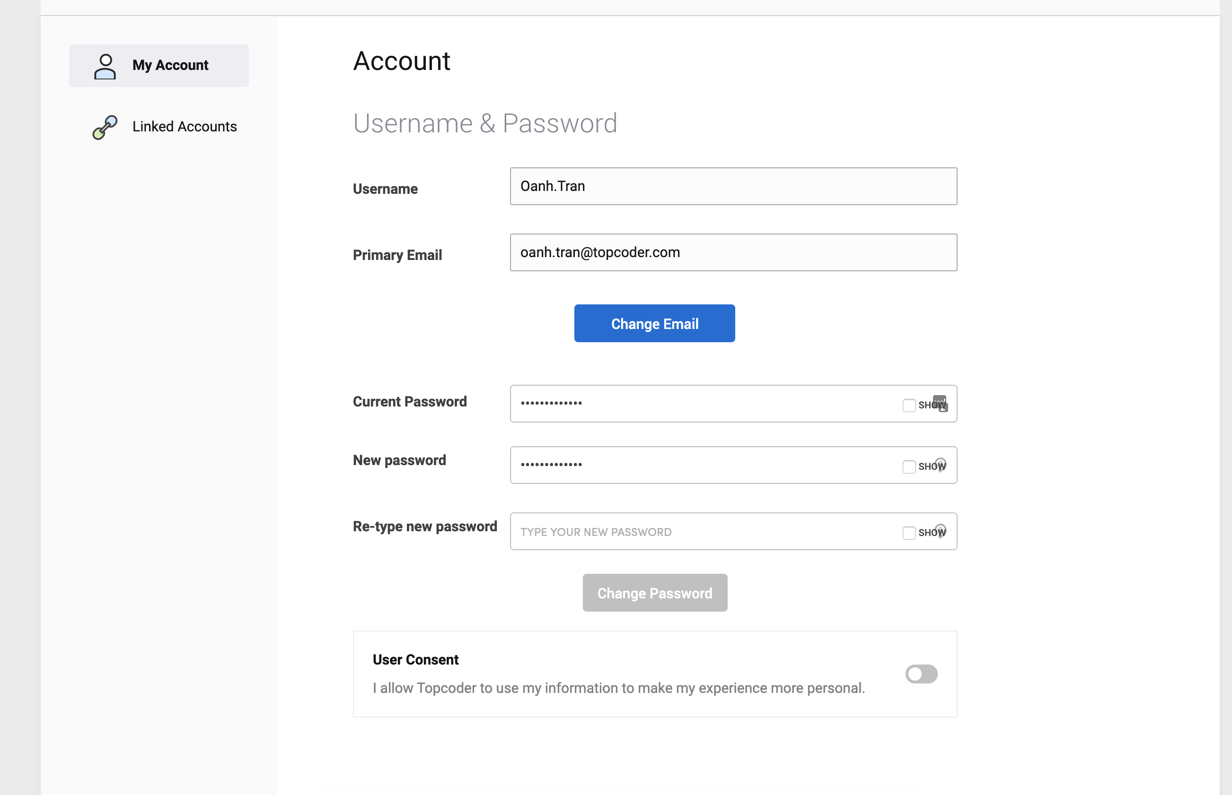Screen dimensions: 1232x795
Task: Click the Linked Accounts link icon
Action: [105, 128]
